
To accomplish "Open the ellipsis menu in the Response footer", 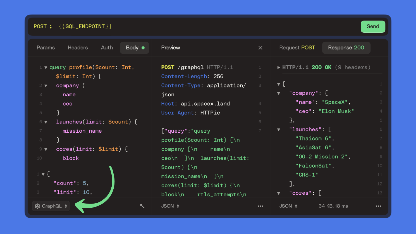I will 378,206.
